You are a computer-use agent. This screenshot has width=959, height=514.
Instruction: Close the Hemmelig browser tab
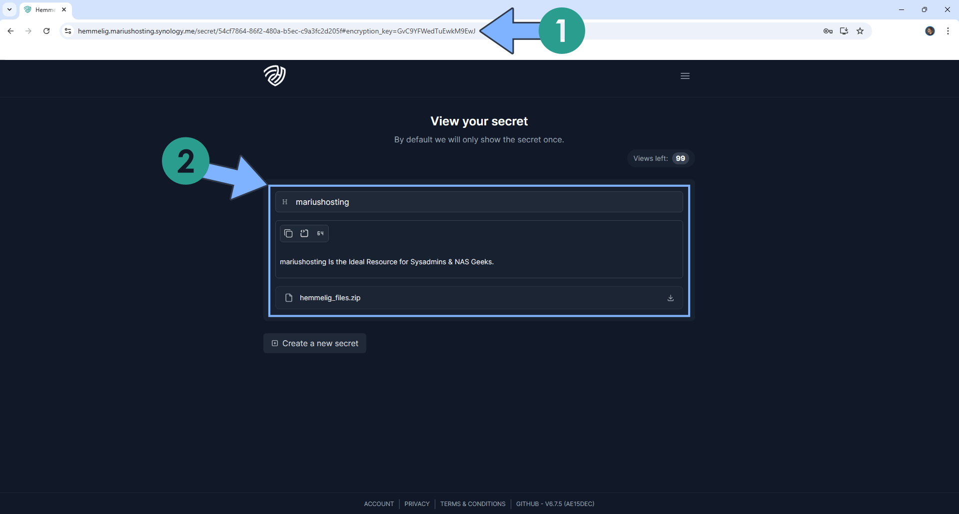[64, 9]
